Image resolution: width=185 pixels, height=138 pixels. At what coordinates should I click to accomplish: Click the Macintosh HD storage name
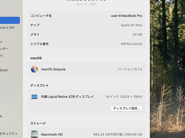(x=52, y=134)
